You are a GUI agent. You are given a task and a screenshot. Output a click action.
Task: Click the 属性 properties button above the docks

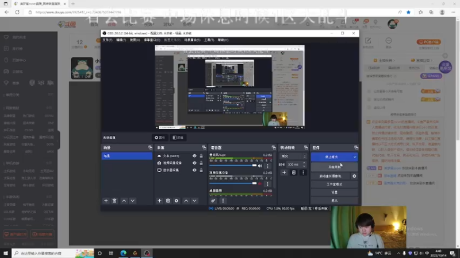(x=160, y=138)
